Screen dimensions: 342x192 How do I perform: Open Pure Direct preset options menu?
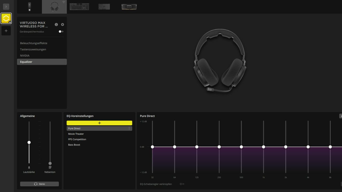[x=129, y=129]
